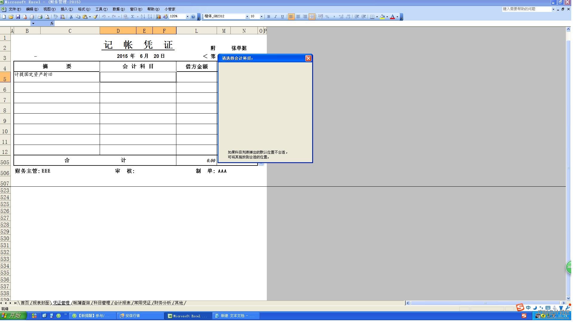Open the 格式 menu

click(x=84, y=9)
